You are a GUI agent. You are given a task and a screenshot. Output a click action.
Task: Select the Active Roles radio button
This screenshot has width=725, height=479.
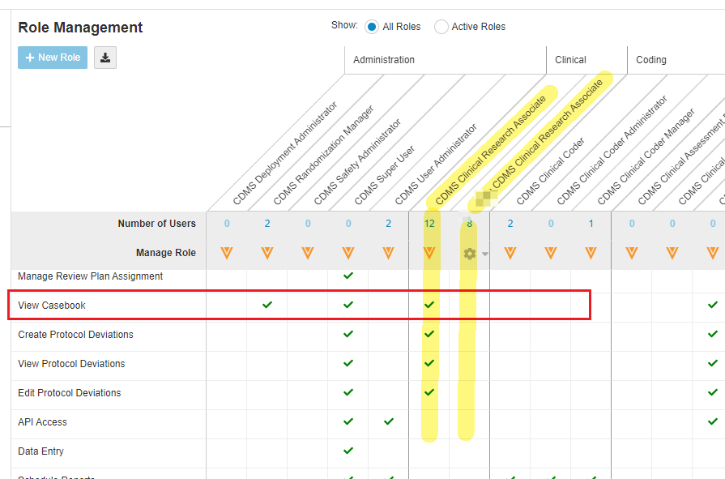coord(441,27)
